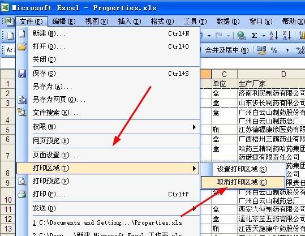Click the 广西梧州三鹤药业 cell

click(x=271, y=139)
